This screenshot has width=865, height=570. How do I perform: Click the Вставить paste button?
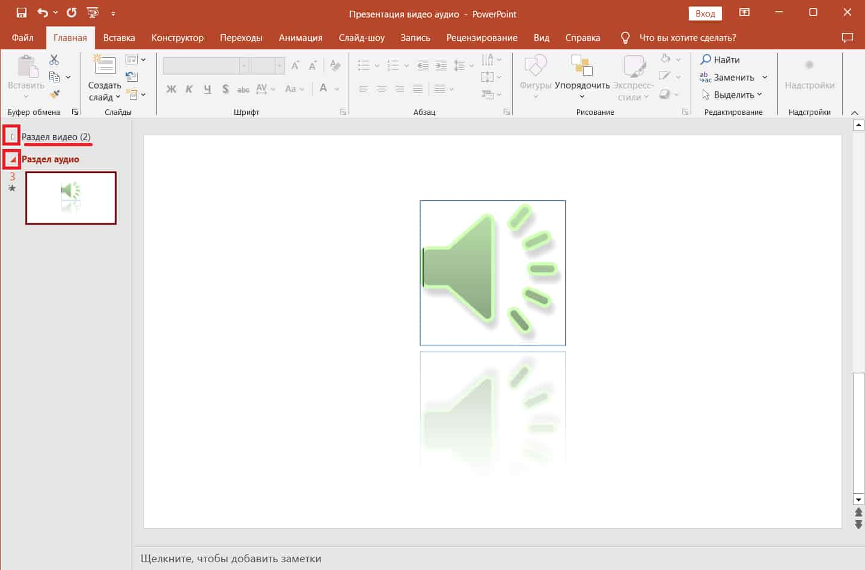tap(26, 77)
